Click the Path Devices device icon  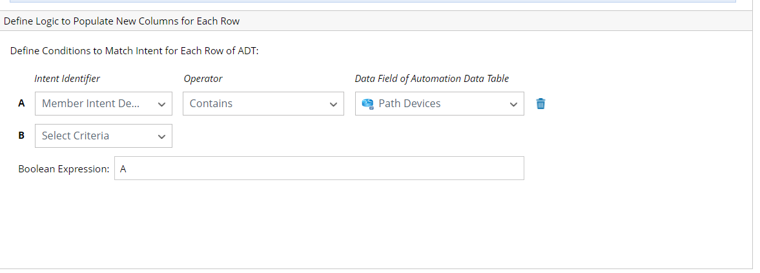pyautogui.click(x=368, y=103)
